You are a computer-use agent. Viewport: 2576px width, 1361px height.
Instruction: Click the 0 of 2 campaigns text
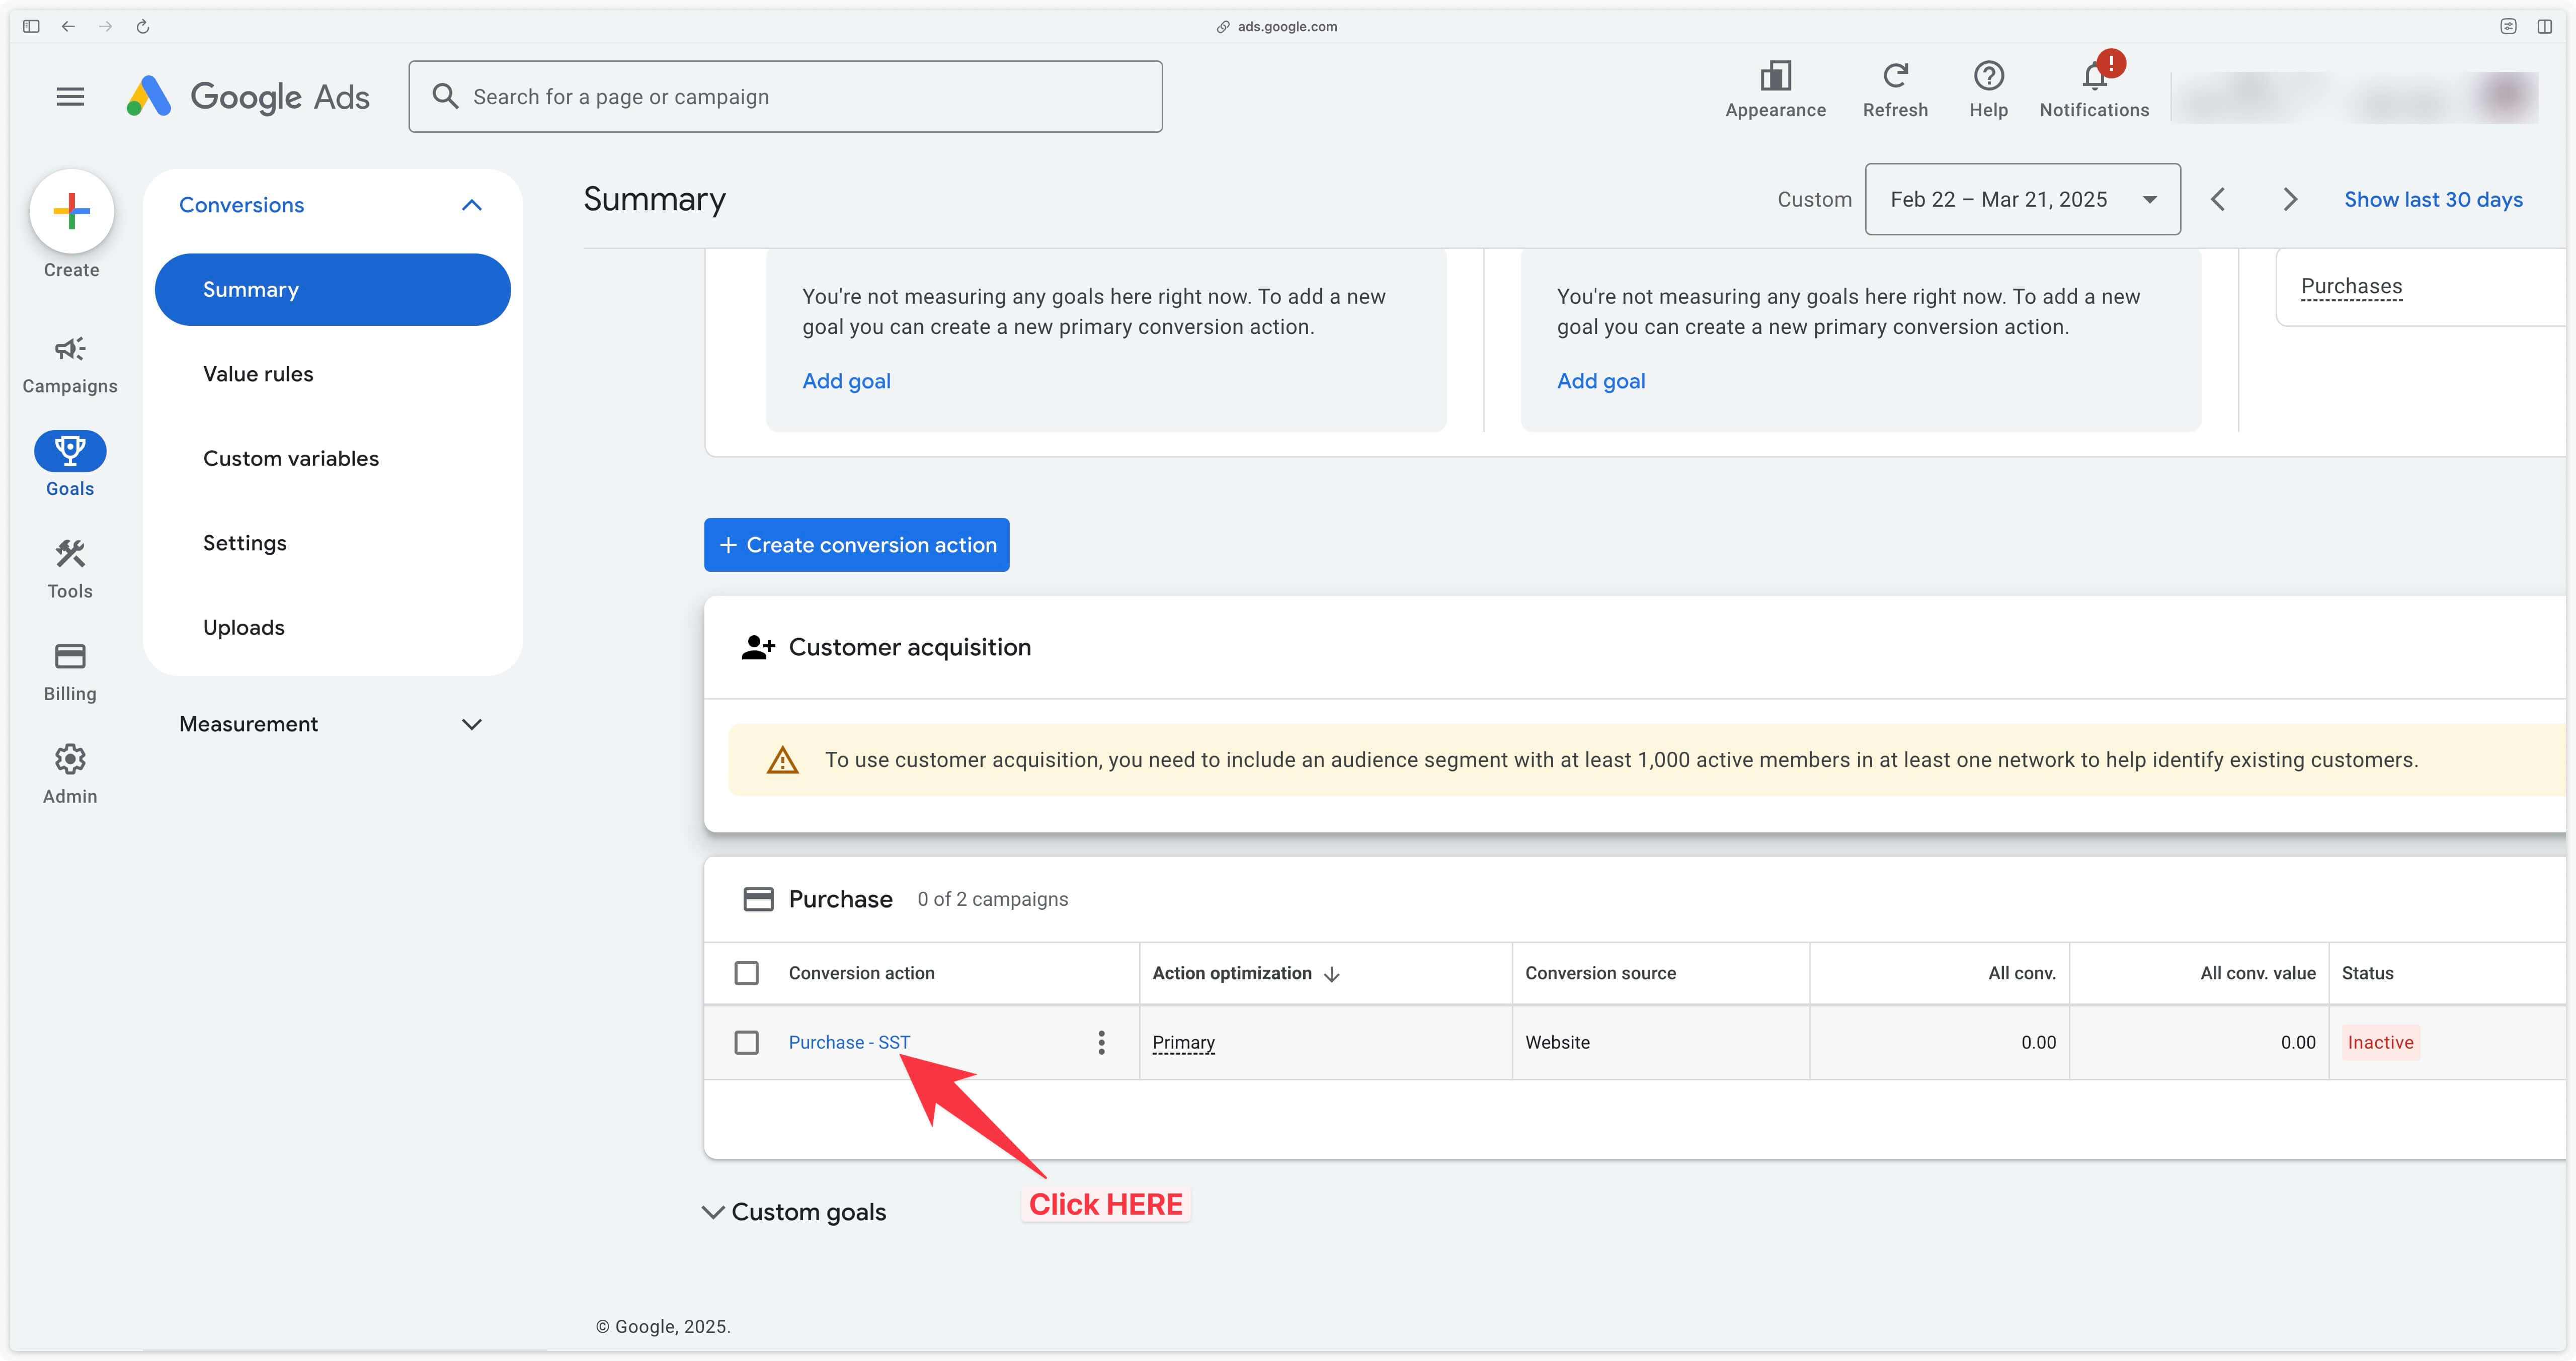pyautogui.click(x=992, y=899)
